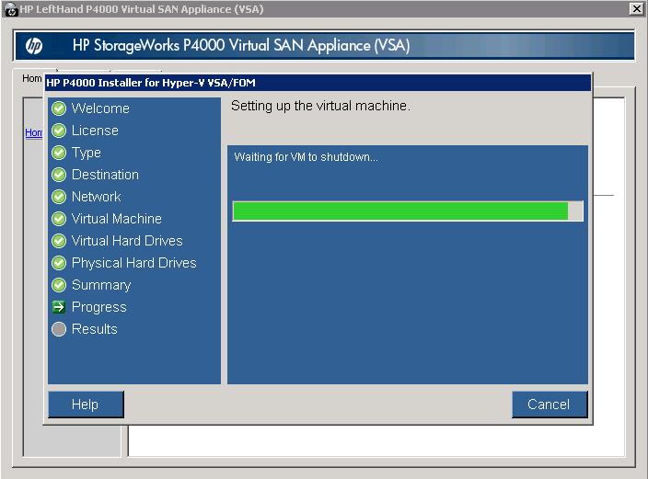Viewport: 648px width, 479px height.
Task: Click the HP logo in banner
Action: pyautogui.click(x=34, y=45)
